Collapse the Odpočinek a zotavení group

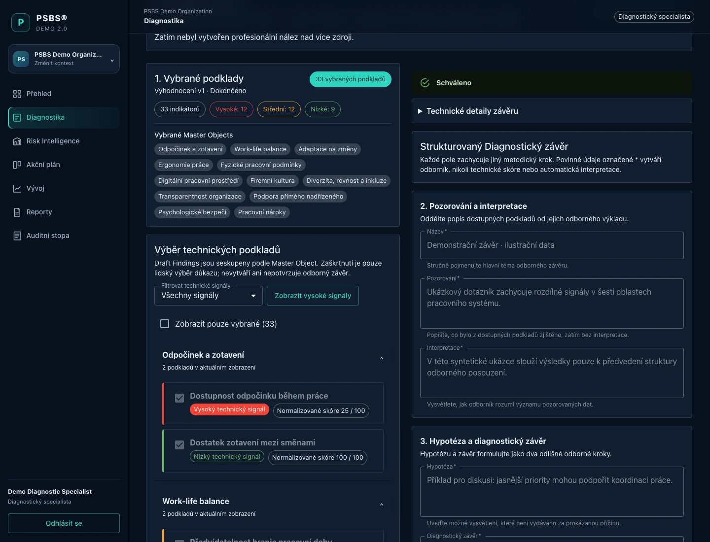click(382, 358)
